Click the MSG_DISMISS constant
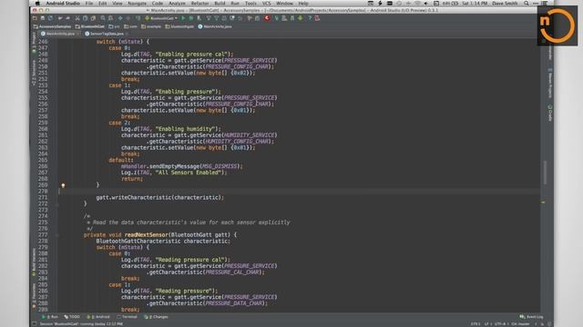This screenshot has height=327, width=583. point(220,166)
